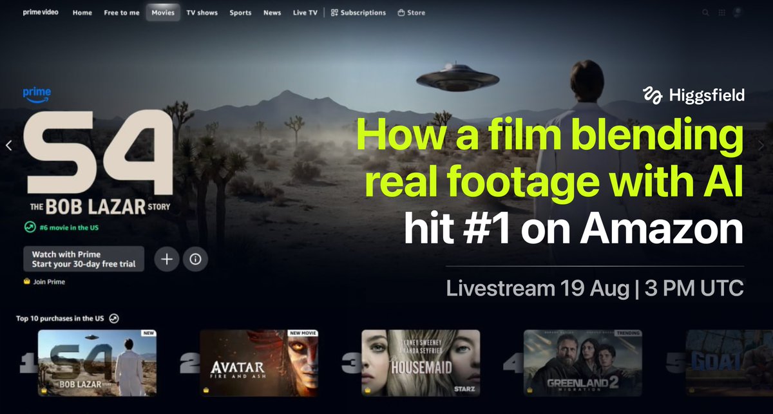This screenshot has height=414, width=773.
Task: Open the profile avatar menu
Action: click(738, 12)
